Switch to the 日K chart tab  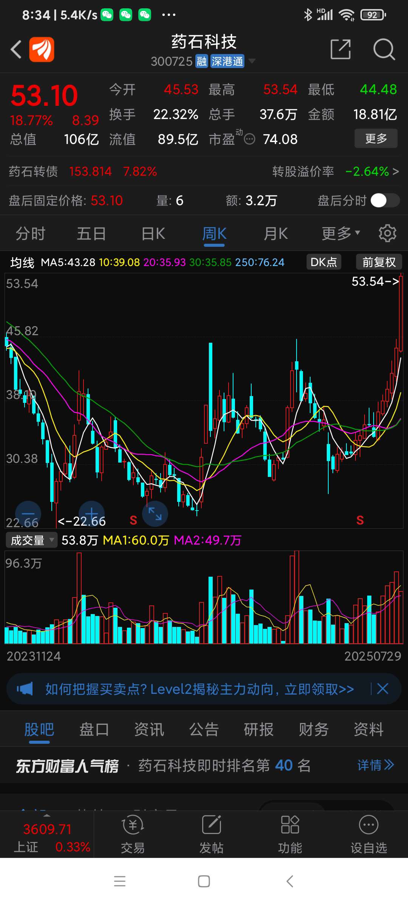click(153, 234)
